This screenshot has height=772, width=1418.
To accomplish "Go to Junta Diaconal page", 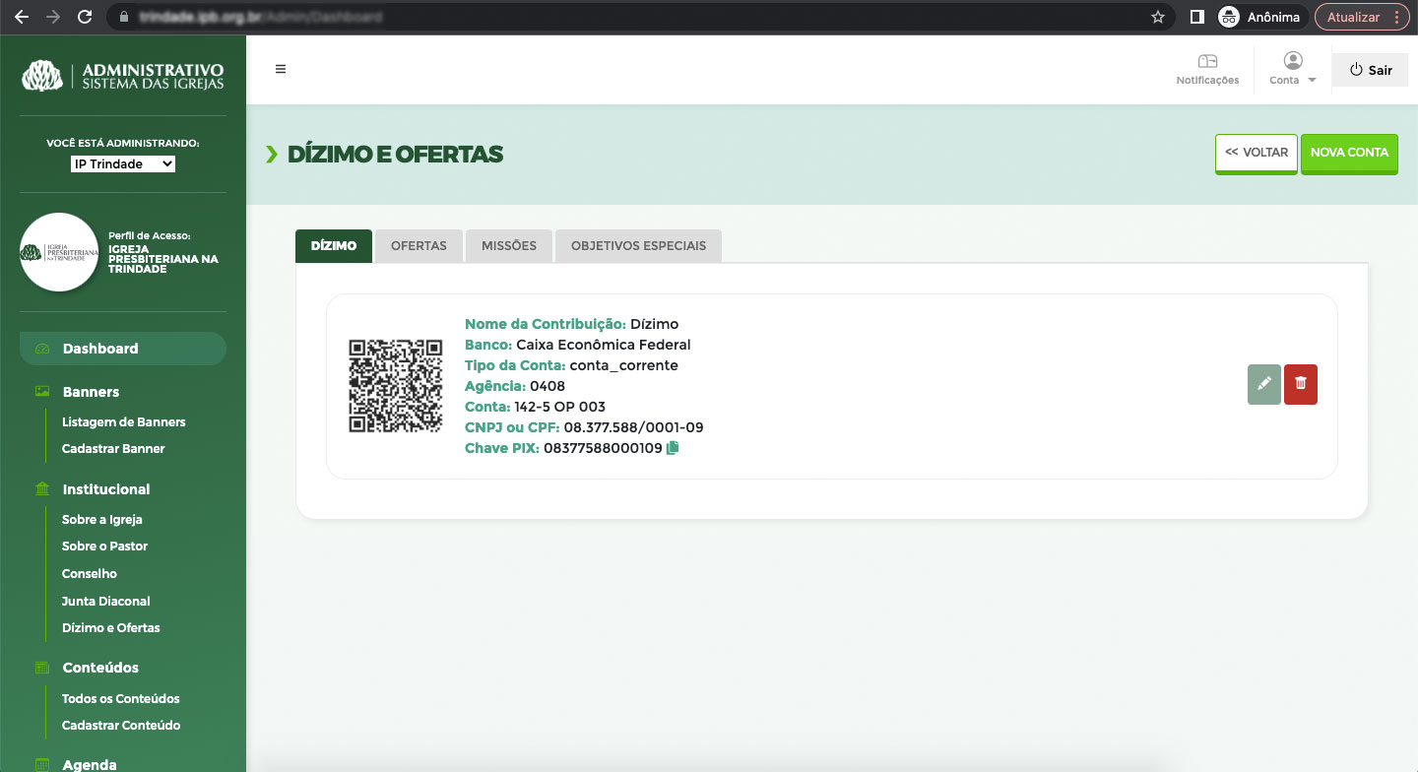I will (x=105, y=601).
